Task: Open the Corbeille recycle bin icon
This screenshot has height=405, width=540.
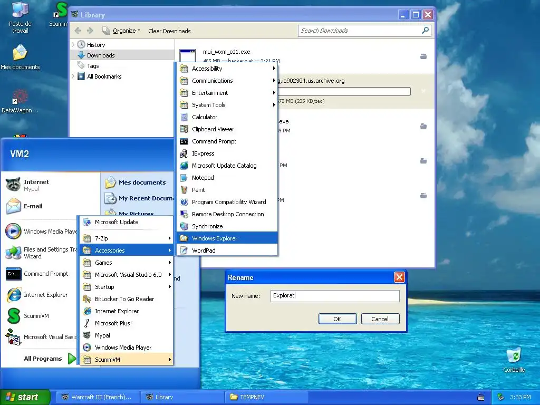Action: click(514, 360)
